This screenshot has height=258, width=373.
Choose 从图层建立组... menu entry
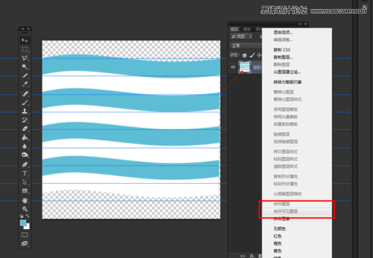[287, 72]
